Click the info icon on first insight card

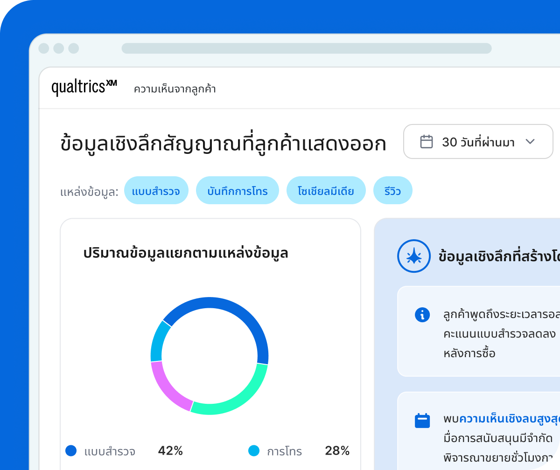coord(422,315)
